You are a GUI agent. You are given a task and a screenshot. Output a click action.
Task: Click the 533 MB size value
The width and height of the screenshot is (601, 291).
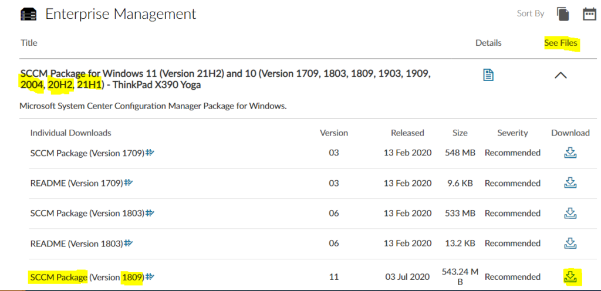(460, 213)
